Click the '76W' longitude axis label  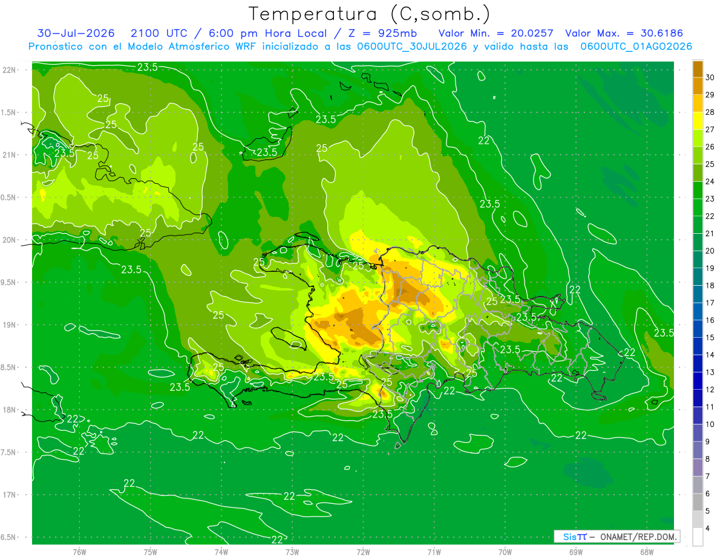click(x=79, y=552)
